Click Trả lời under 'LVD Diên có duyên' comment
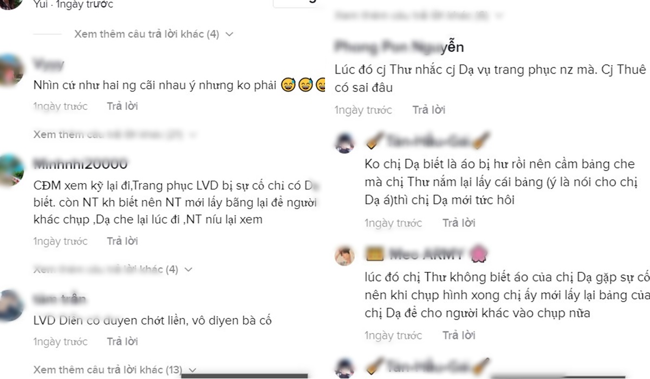 (122, 342)
